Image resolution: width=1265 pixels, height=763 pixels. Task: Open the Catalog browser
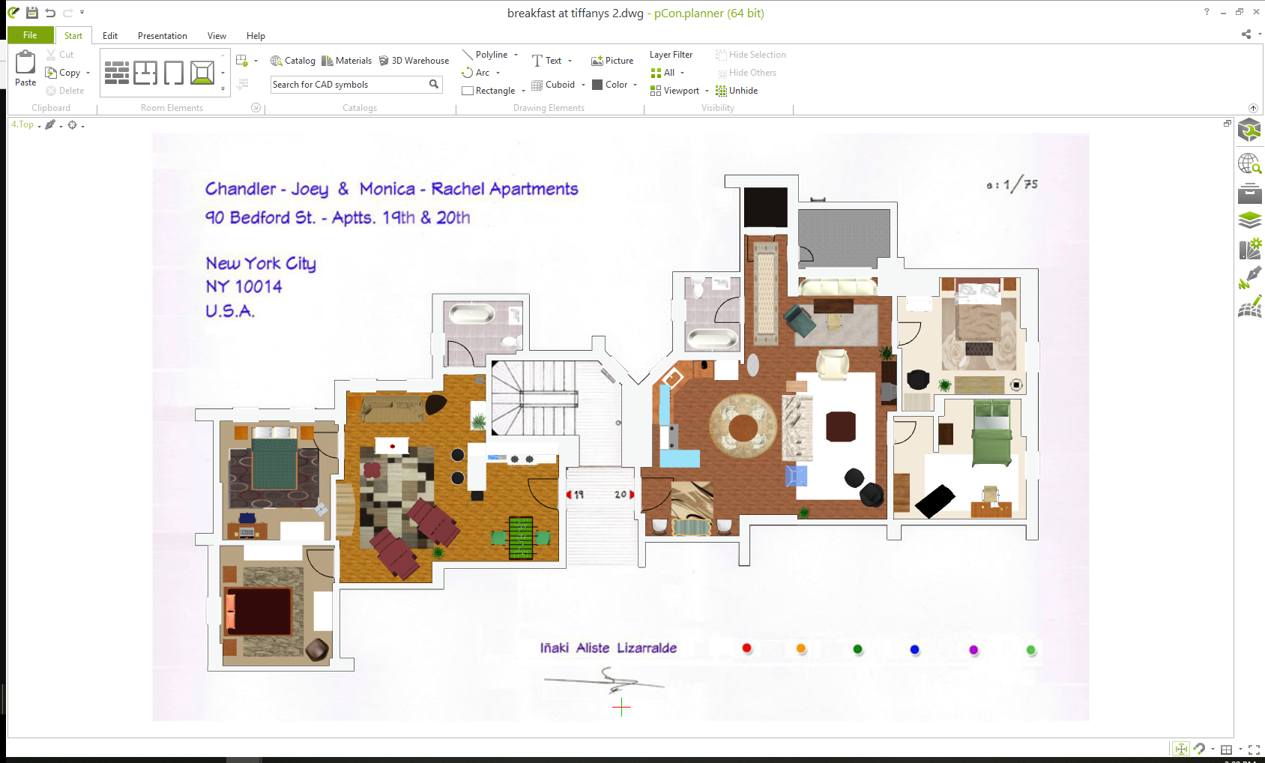coord(293,61)
